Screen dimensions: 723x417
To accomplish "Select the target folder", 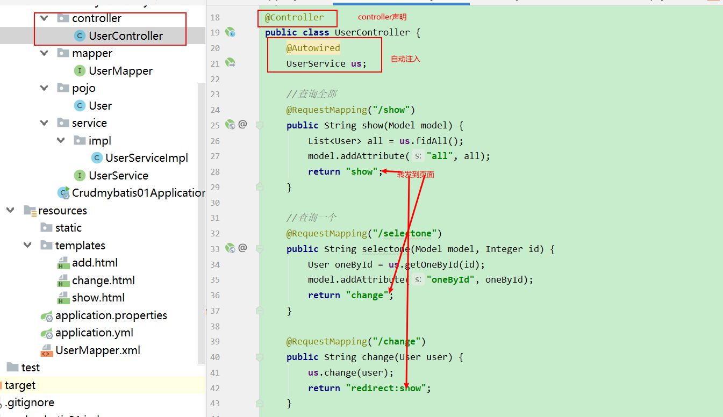I will [x=20, y=385].
